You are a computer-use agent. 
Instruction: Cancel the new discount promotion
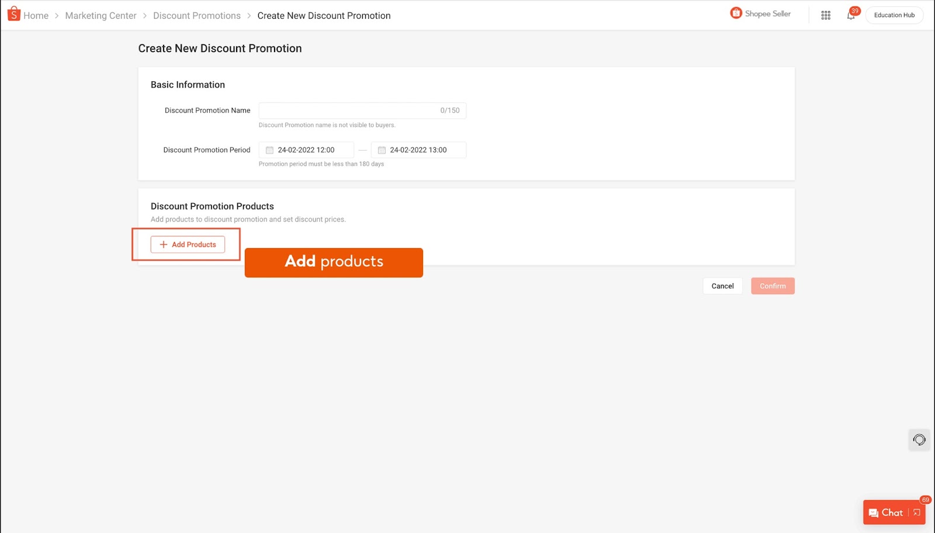pyautogui.click(x=722, y=285)
